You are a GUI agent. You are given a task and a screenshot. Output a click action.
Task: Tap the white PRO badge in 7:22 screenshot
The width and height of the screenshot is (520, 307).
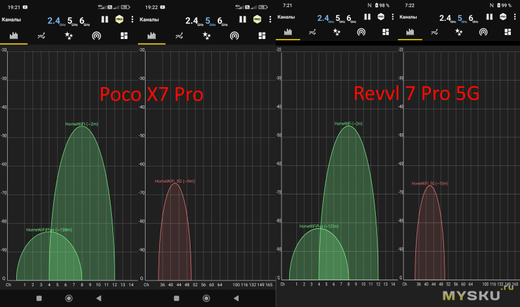[x=503, y=17]
